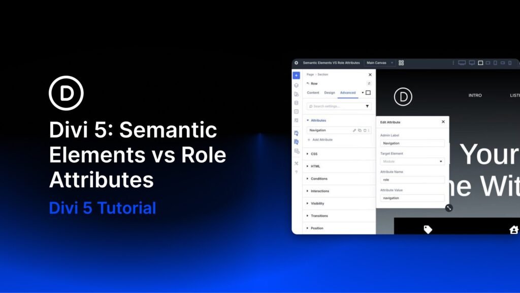Toggle desktop preview mode in top bar
Viewport: 520px width, 293px height.
462,63
